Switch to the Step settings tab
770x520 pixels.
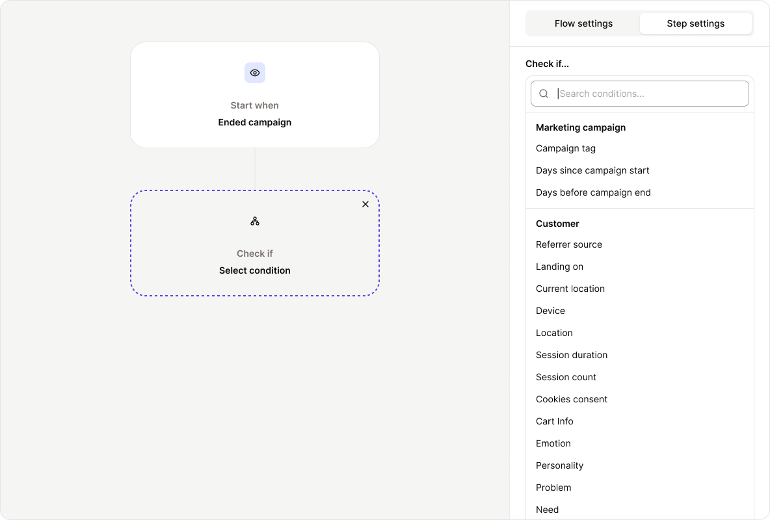[695, 23]
